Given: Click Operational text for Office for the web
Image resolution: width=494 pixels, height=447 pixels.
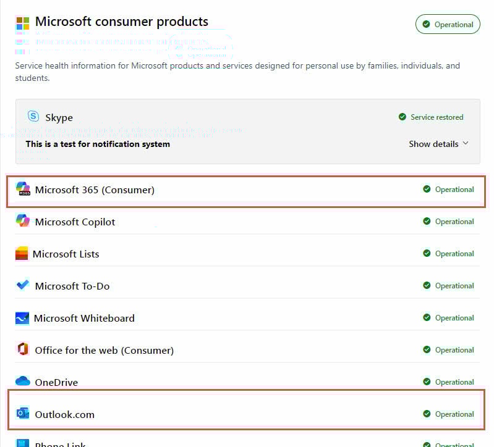Looking at the screenshot, I should pos(454,350).
